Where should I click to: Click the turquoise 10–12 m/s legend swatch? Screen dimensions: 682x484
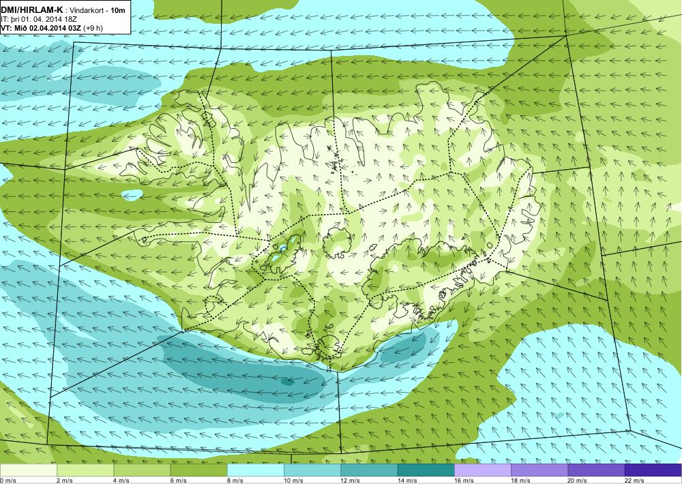point(312,470)
